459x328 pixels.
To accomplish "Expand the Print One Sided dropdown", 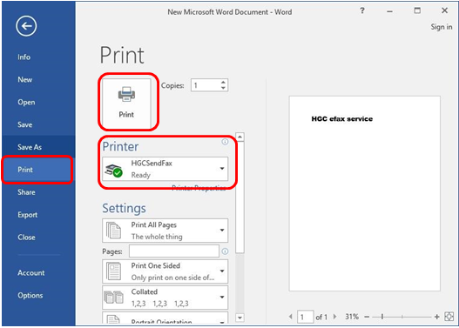I will pyautogui.click(x=222, y=271).
